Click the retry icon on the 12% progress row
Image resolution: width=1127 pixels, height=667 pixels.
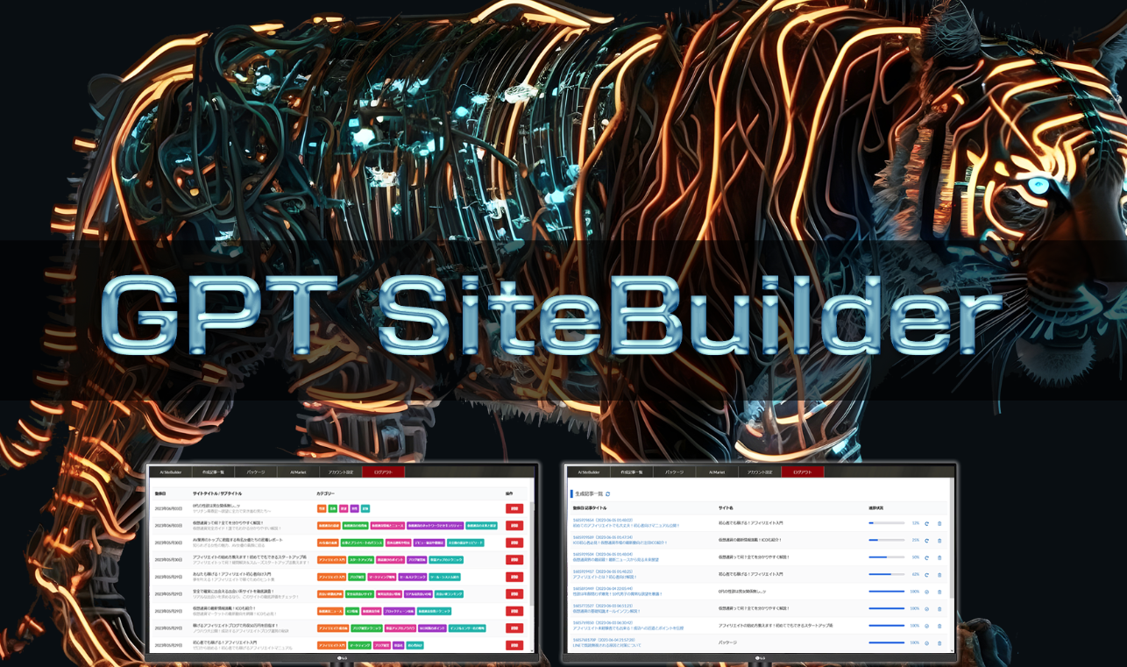[927, 523]
